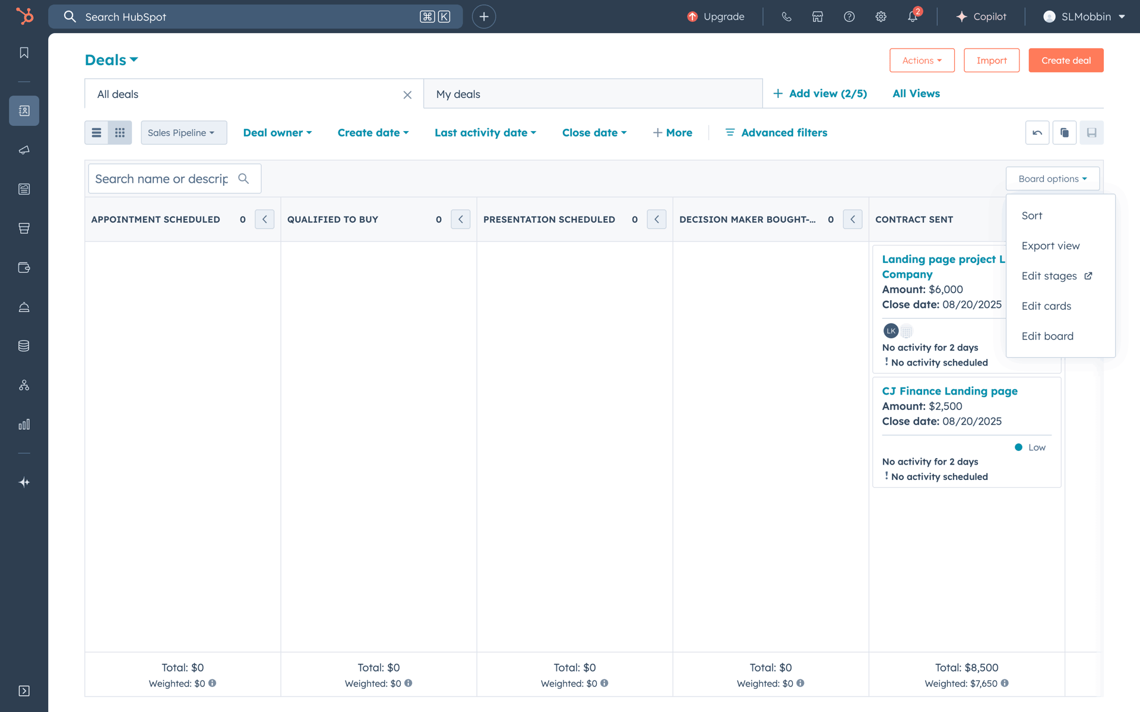This screenshot has width=1140, height=712.
Task: Click the Import button
Action: 992,61
